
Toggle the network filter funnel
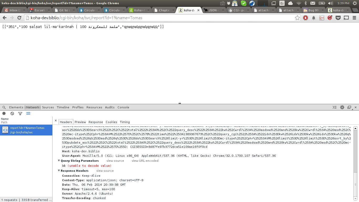point(20,113)
